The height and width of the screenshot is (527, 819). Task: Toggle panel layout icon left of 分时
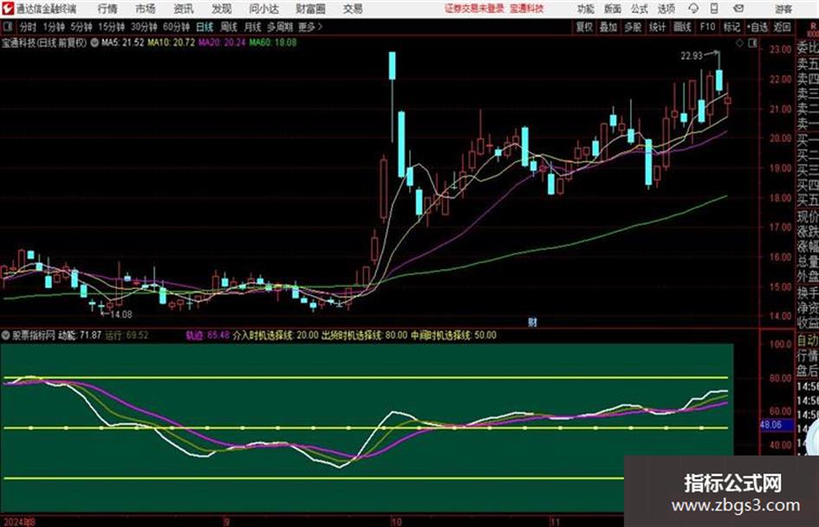pyautogui.click(x=8, y=27)
